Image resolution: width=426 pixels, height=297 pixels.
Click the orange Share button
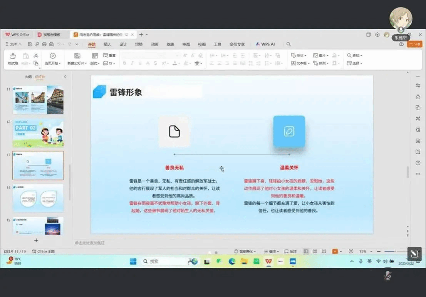coord(415,45)
